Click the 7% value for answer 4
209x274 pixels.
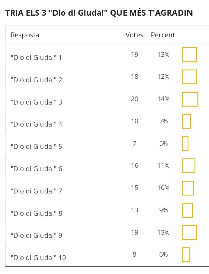163,121
